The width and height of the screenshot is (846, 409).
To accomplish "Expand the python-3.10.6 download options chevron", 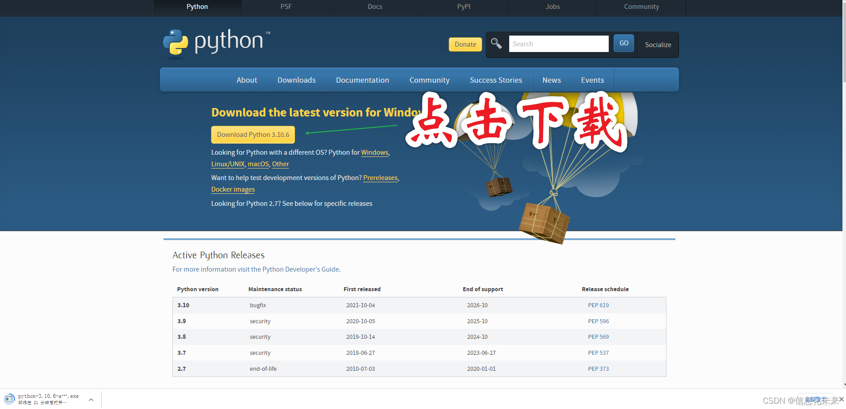I will pos(91,400).
